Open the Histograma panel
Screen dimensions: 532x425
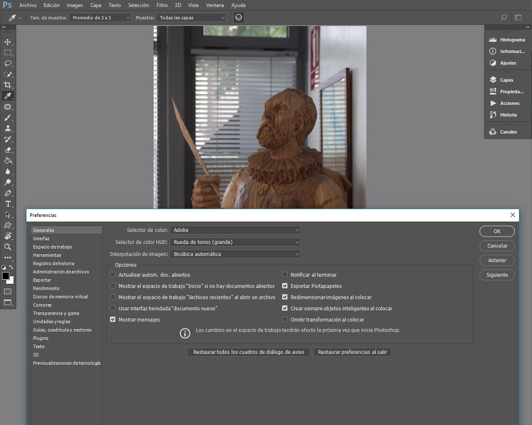click(507, 39)
